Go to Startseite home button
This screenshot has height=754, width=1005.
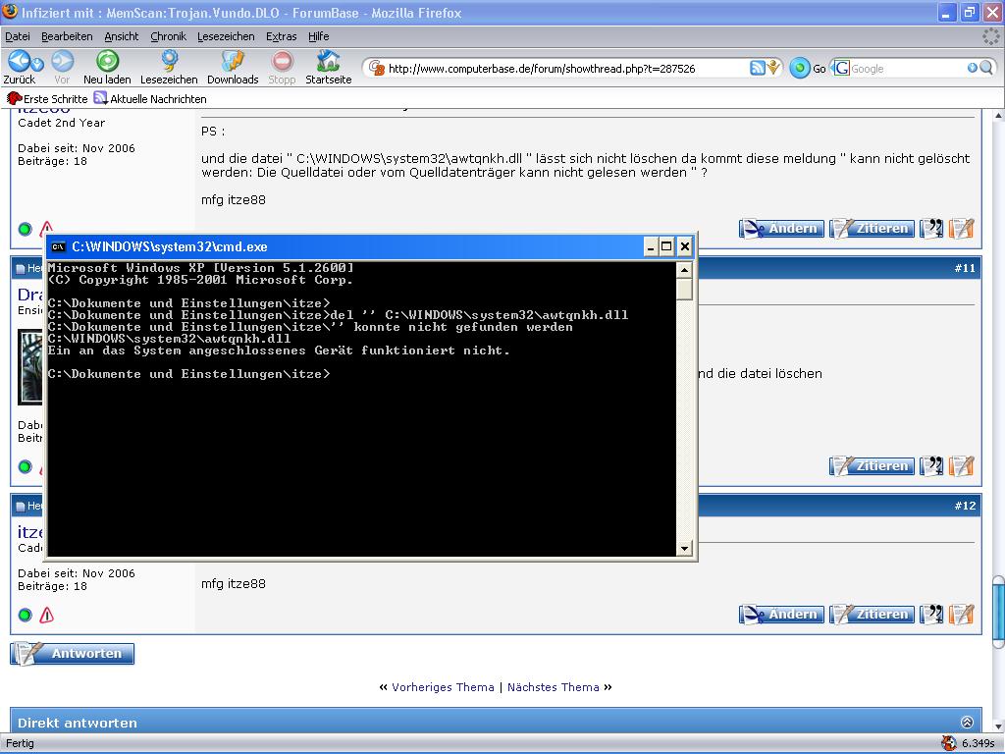tap(328, 68)
